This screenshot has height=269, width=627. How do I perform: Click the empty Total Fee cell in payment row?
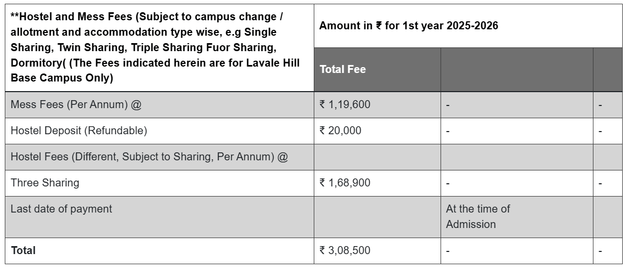tap(377, 217)
